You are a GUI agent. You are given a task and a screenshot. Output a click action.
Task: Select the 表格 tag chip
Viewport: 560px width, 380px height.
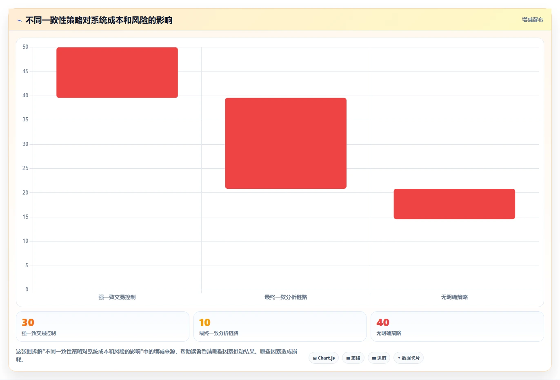point(353,358)
